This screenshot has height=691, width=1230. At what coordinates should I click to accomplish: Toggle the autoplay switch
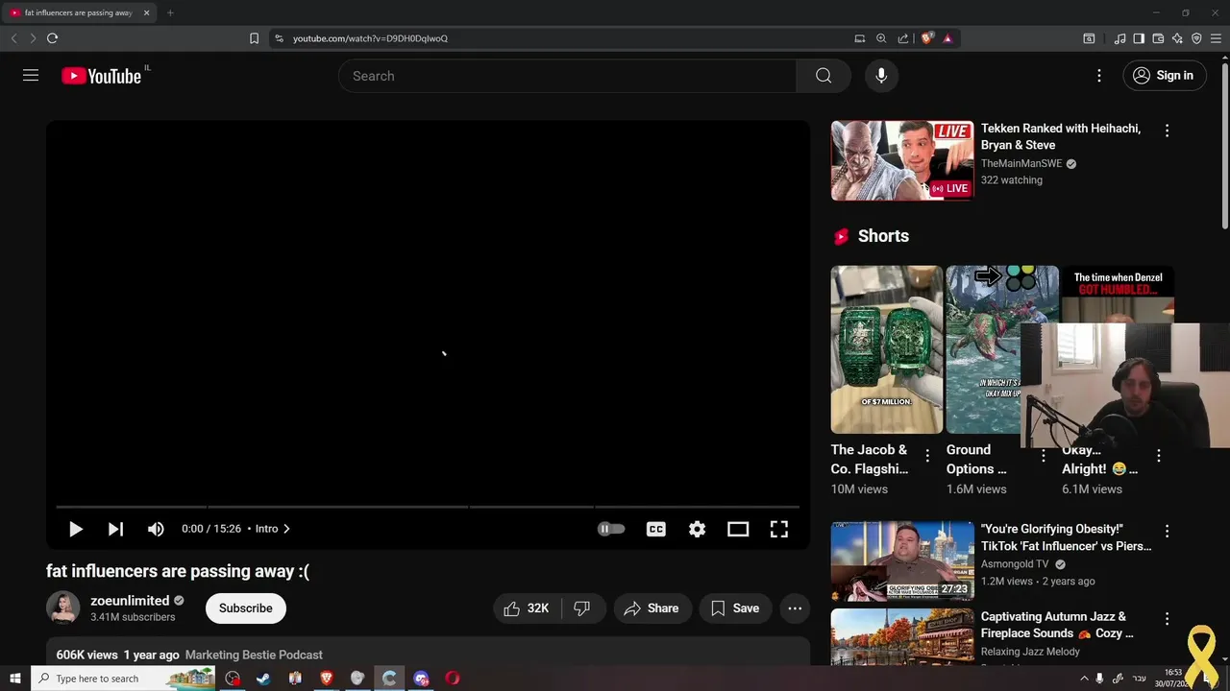click(x=611, y=529)
